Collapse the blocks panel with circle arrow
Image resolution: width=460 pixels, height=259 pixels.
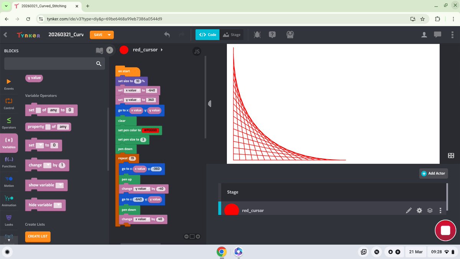tap(110, 50)
